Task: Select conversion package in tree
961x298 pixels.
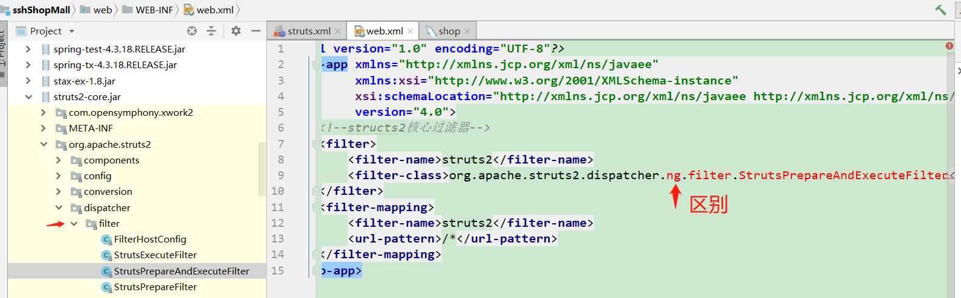Action: tap(107, 191)
